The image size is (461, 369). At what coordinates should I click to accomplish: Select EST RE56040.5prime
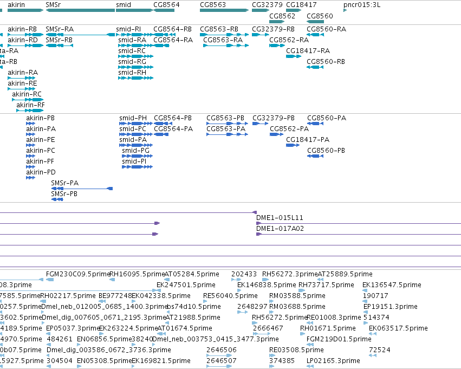pyautogui.click(x=231, y=296)
